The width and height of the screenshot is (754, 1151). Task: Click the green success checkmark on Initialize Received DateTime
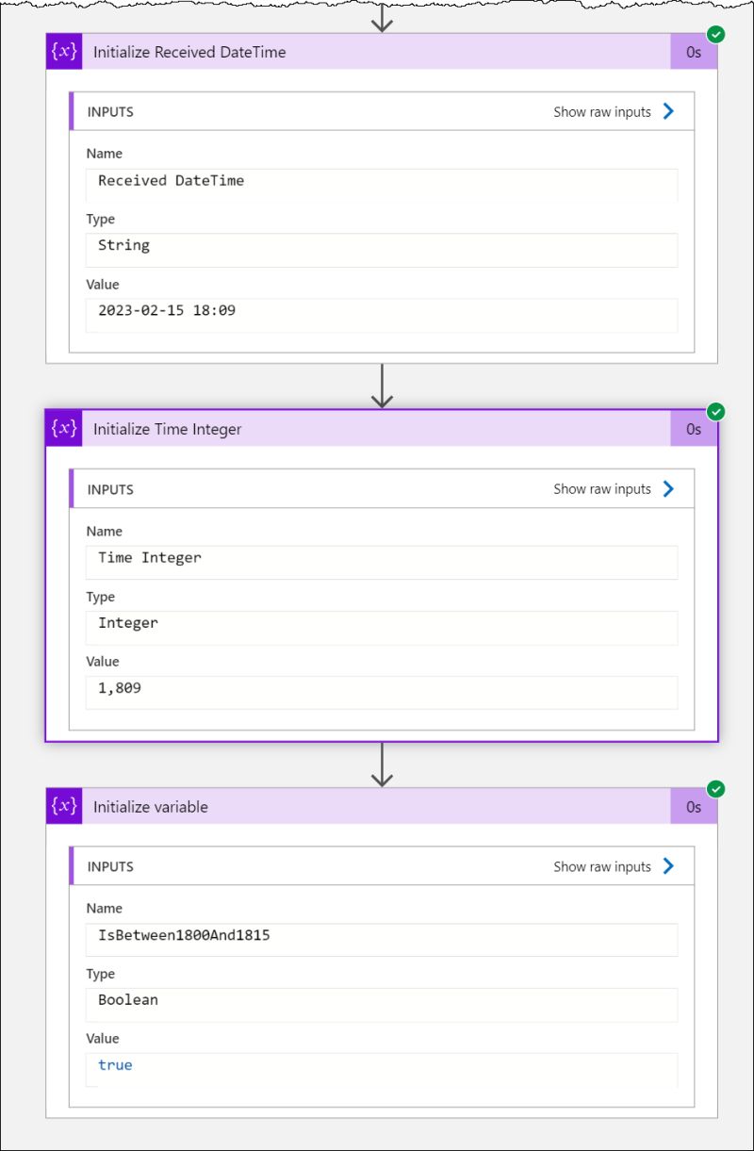click(716, 35)
